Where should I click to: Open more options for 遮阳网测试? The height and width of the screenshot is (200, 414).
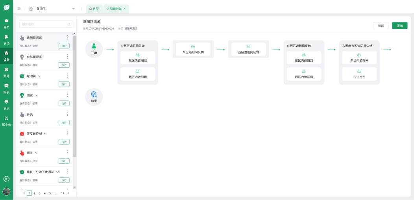point(67,37)
